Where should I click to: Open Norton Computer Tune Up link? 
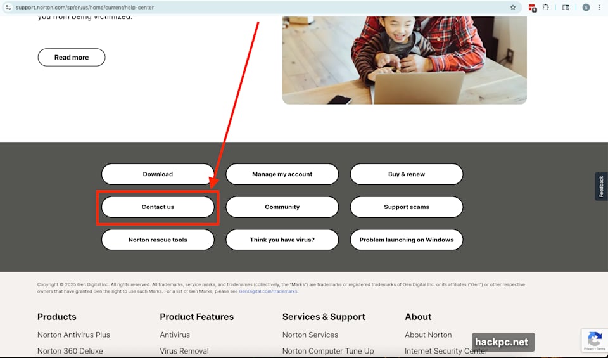pos(328,351)
